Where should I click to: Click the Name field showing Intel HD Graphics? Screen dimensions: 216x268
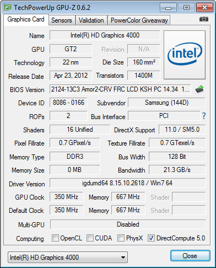[x=105, y=35]
